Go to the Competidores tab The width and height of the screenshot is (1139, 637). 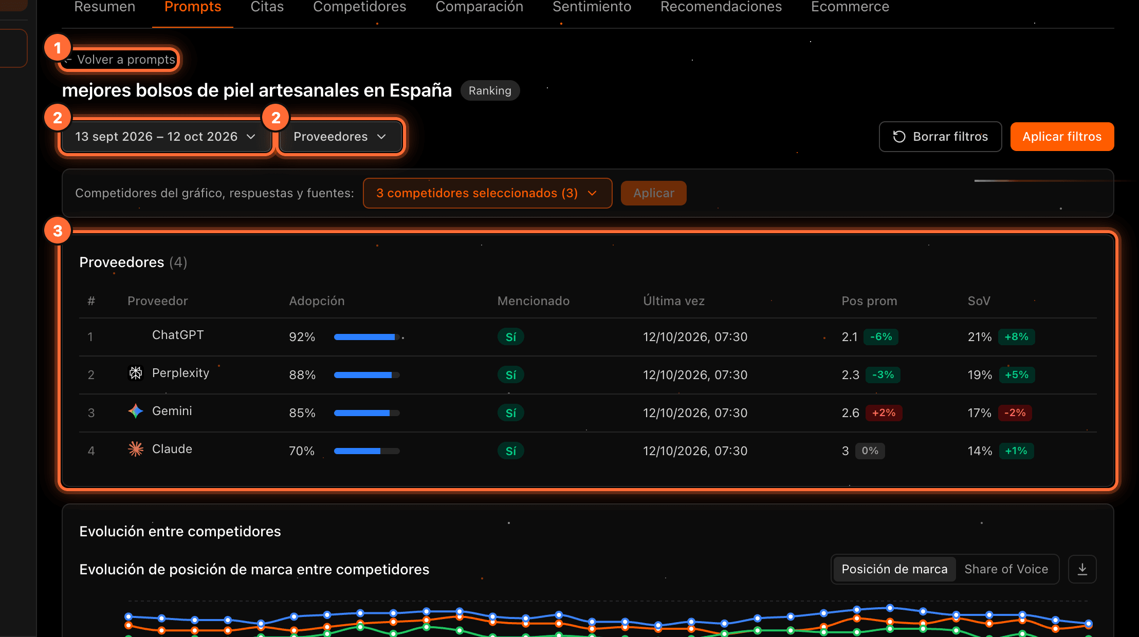(360, 7)
